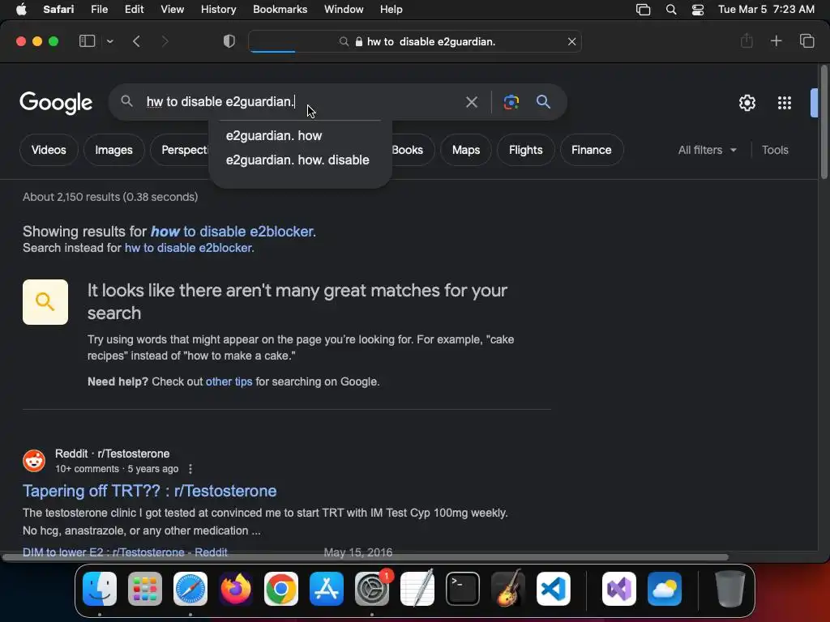The height and width of the screenshot is (622, 830).
Task: Open 'how to disable e2blocker' corrected link
Action: [x=233, y=232]
